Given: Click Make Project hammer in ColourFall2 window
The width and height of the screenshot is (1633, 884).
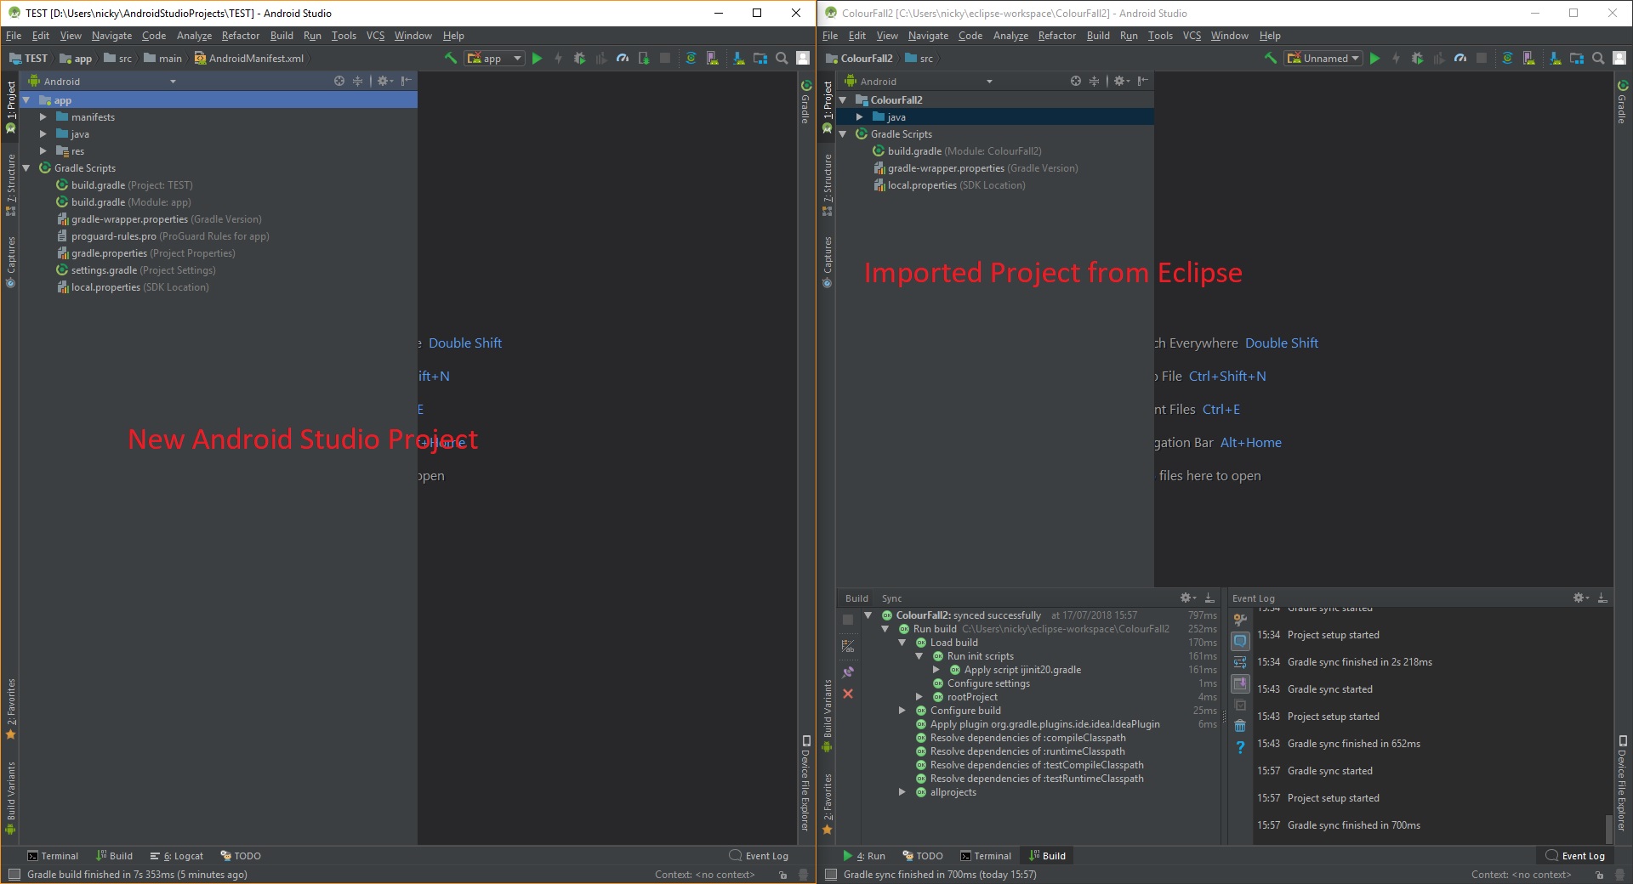Looking at the screenshot, I should click(1270, 58).
